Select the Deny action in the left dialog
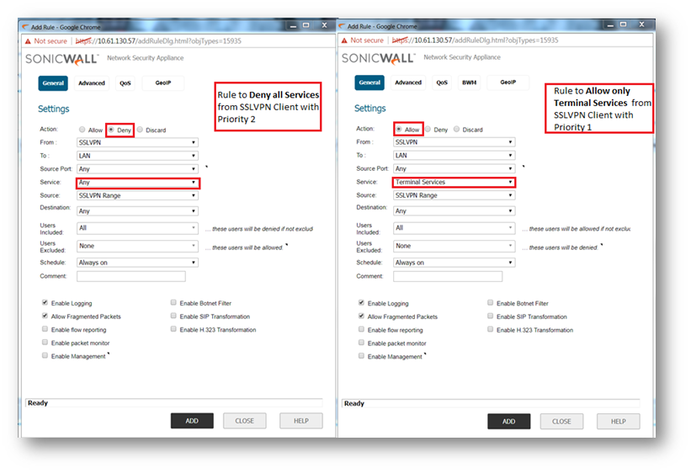Screen dimensions: 691x473 (111, 130)
